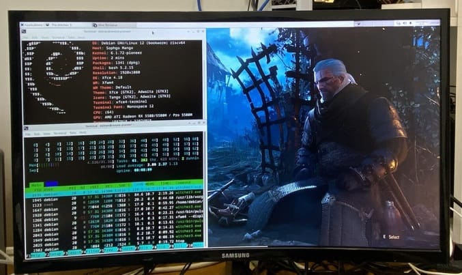Open the Edit menu in the neofetch terminal
The image size is (462, 275).
35,38
